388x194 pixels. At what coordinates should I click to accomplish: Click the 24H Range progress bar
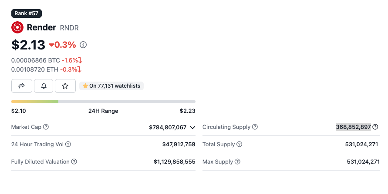tap(103, 102)
